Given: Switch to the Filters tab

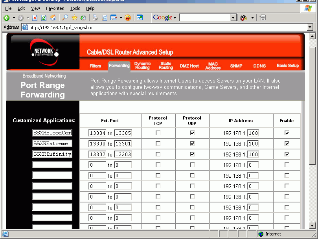Looking at the screenshot, I should click(x=95, y=66).
